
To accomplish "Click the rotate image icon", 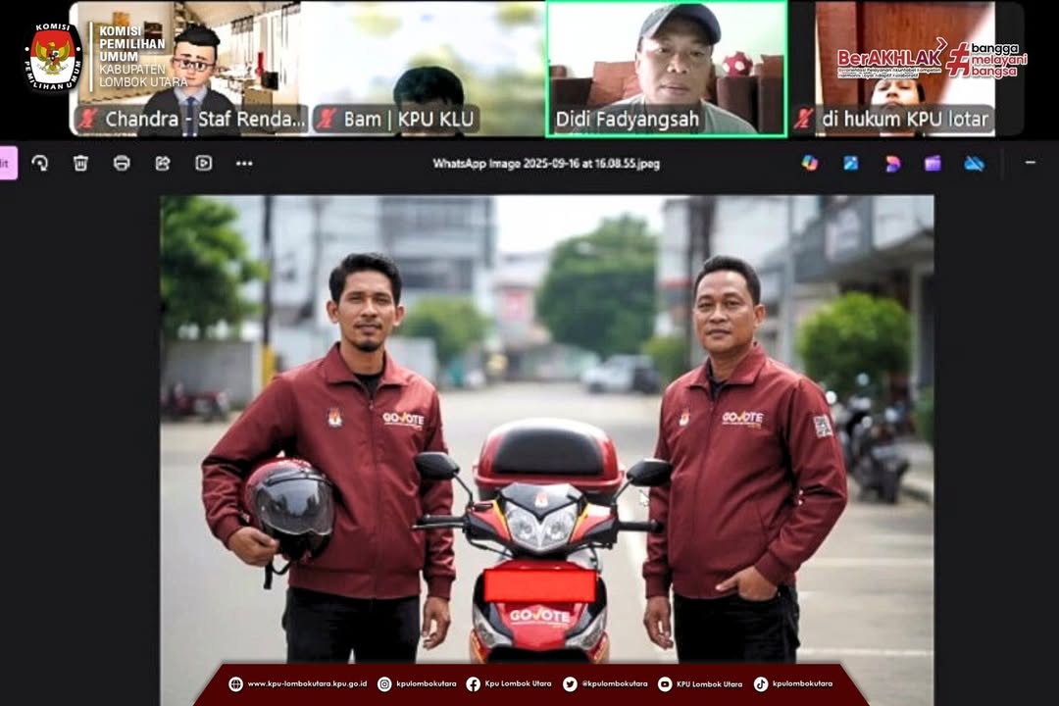I will [x=40, y=163].
